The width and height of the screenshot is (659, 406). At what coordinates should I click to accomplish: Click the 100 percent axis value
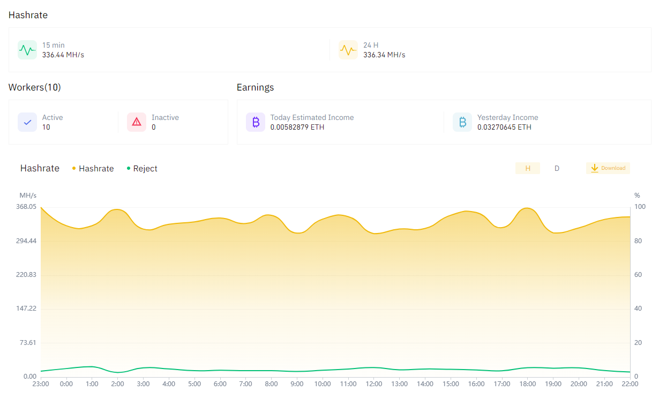640,207
